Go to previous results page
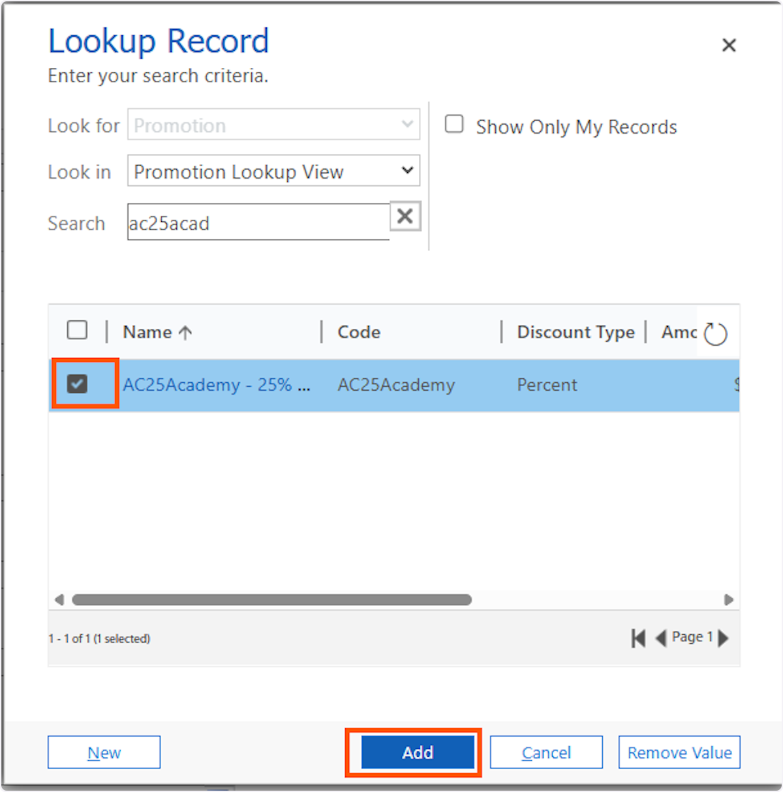 click(x=661, y=638)
